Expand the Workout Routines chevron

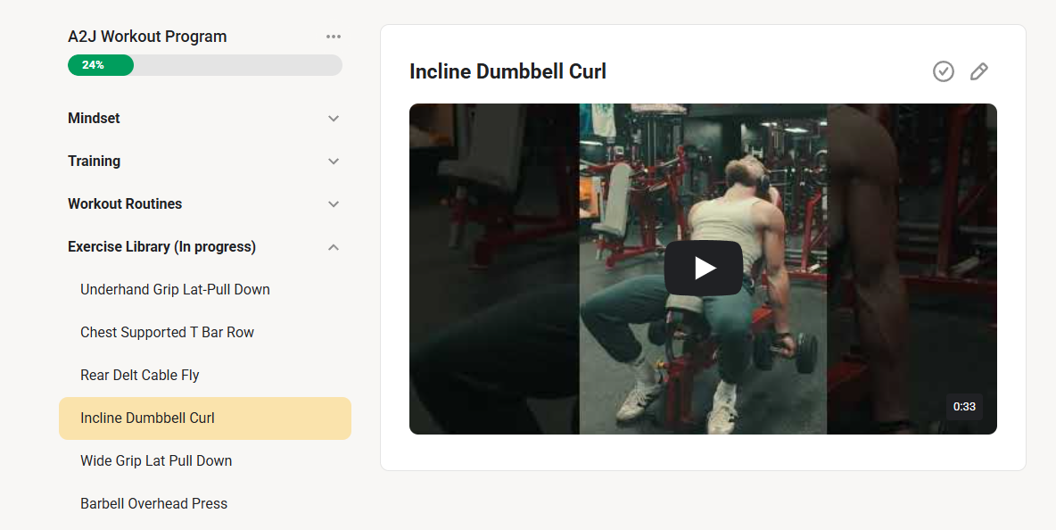[x=334, y=204]
